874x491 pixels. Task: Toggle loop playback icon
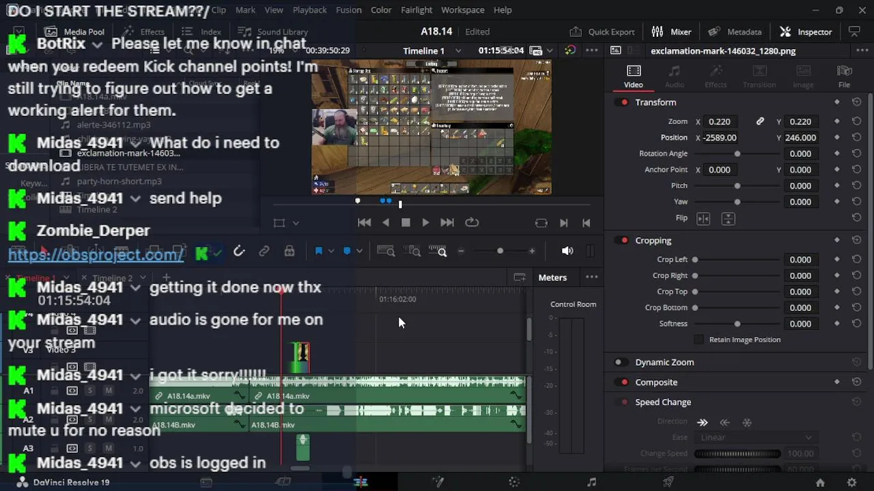point(472,222)
